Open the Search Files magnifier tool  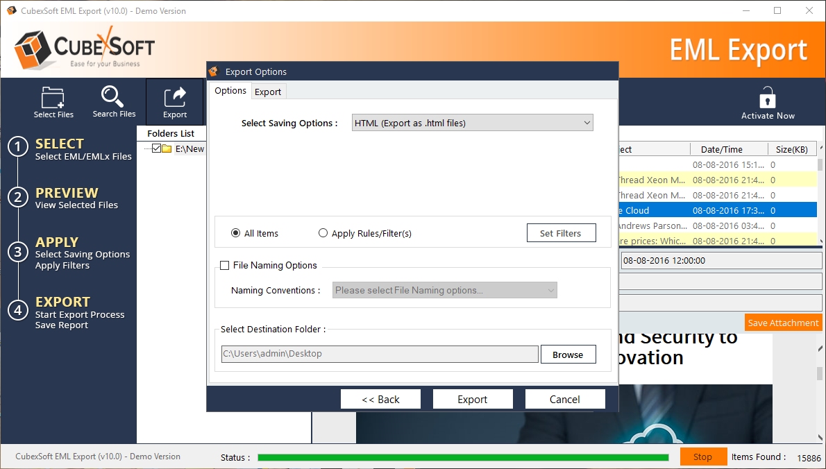click(112, 96)
